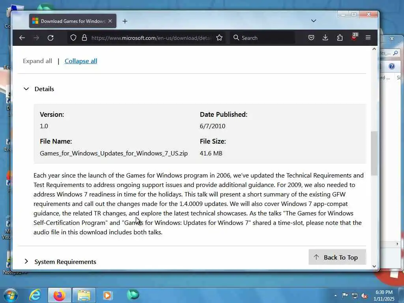Viewport: 404px width, 303px height.
Task: Open the muted volume tray icon
Action: click(x=364, y=296)
